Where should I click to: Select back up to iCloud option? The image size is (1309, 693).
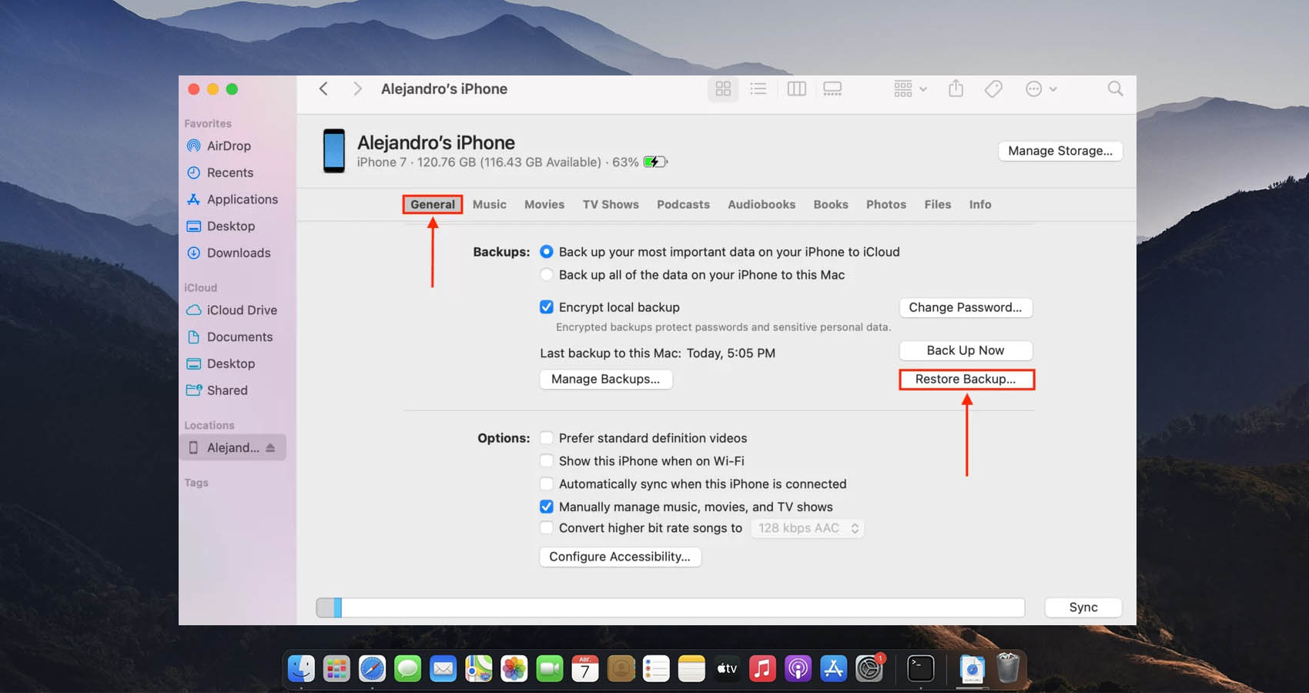[x=547, y=252]
